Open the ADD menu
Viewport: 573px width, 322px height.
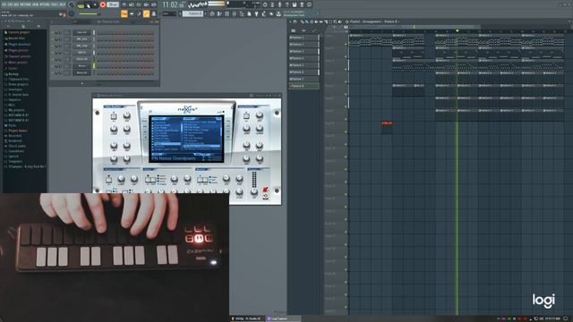coord(16,4)
